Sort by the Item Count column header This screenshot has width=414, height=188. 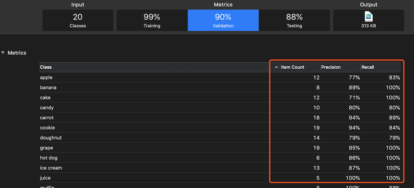pos(293,67)
